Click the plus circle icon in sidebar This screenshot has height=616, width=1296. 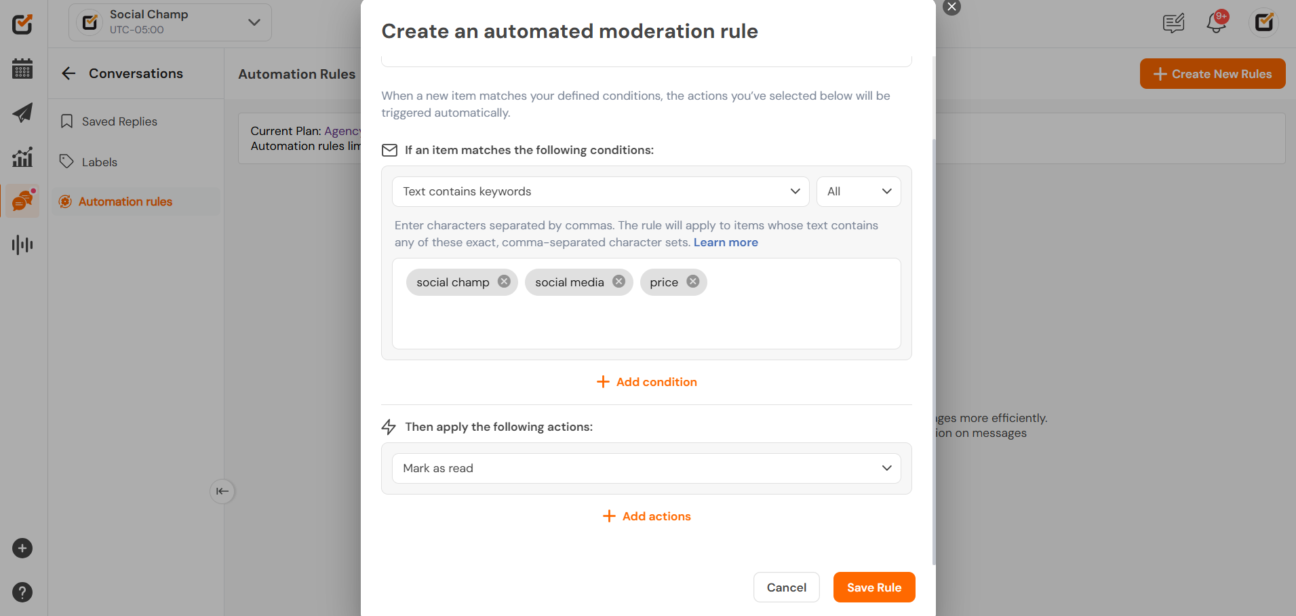(22, 548)
